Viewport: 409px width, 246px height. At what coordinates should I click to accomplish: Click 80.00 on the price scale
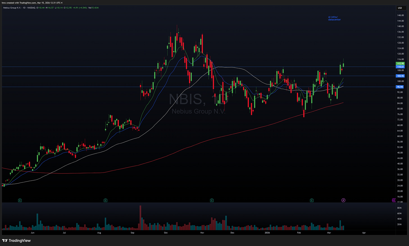click(401, 109)
